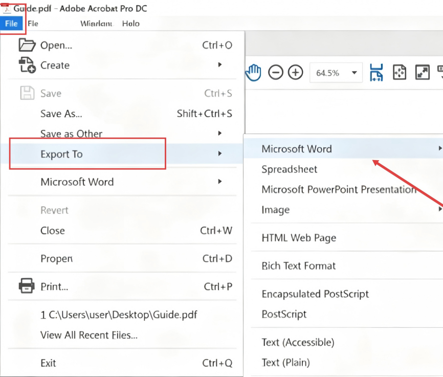Click the zoom out minus icon

tap(275, 73)
